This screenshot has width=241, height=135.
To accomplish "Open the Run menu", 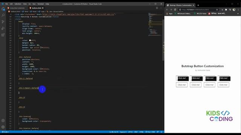I will click(34, 4).
